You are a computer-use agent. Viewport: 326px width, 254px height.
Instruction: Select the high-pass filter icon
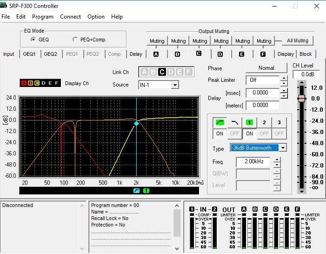click(220, 122)
